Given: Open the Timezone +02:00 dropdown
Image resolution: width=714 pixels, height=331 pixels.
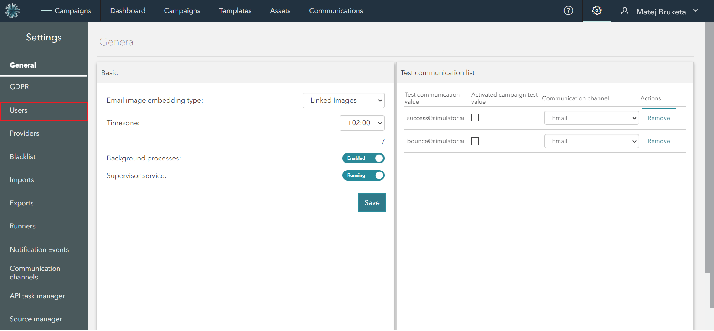Looking at the screenshot, I should click(x=361, y=123).
